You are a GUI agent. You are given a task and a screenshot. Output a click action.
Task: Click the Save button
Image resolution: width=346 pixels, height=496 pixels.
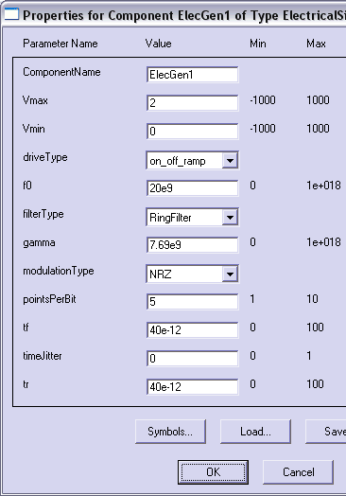(326, 432)
